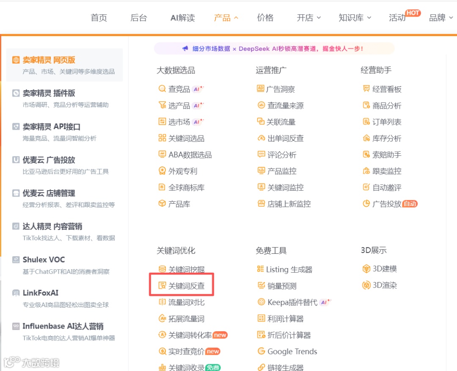Expand the 开店 dropdown menu

[308, 18]
